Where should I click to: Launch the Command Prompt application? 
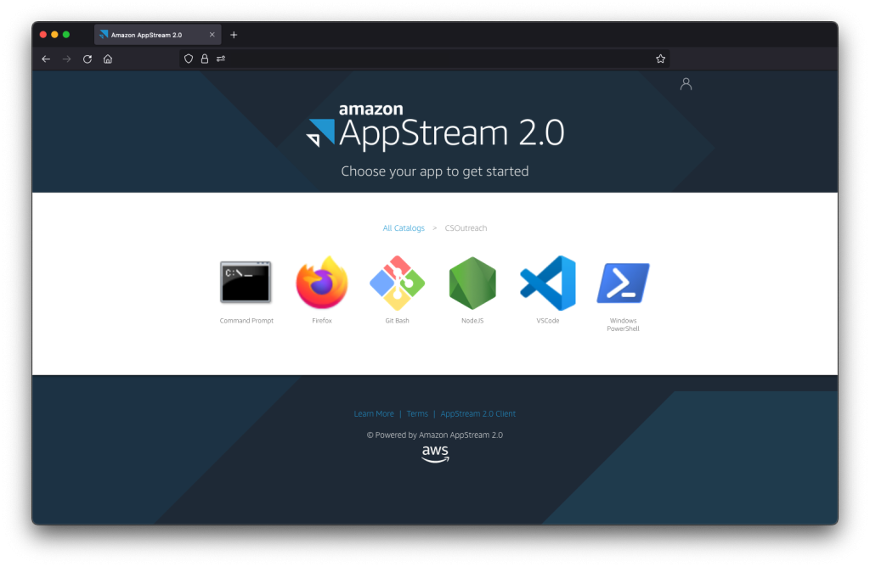coord(246,282)
